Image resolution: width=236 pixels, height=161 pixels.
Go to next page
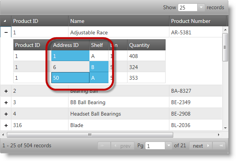pos(201,146)
